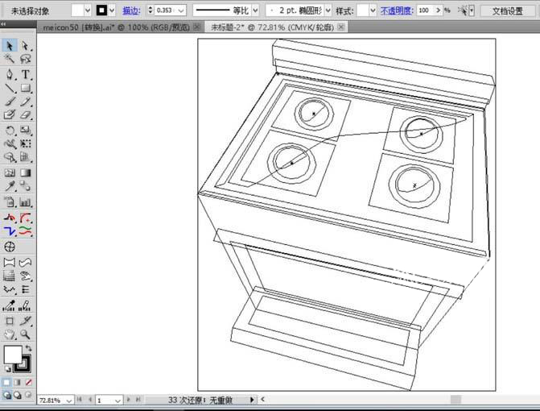
Task: Select the Pencil tool
Action: (x=25, y=102)
